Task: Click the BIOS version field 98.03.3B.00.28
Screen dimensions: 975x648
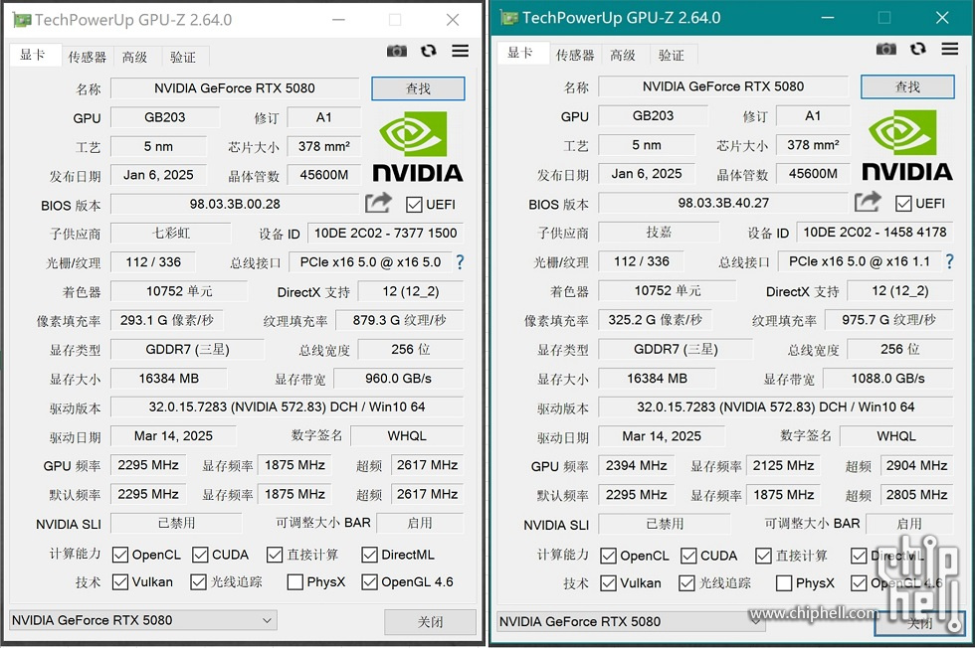Action: pos(235,204)
